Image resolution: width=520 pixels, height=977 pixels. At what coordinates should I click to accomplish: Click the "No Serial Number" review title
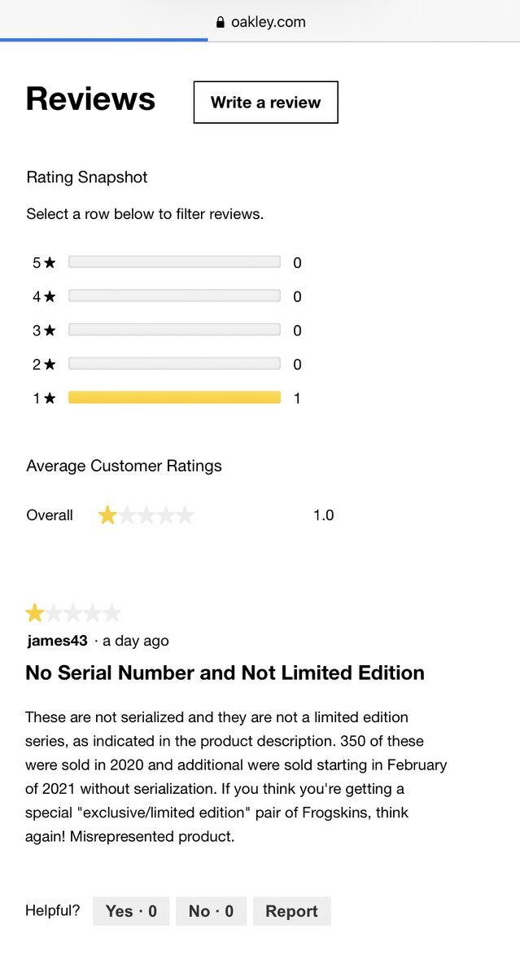tap(225, 673)
